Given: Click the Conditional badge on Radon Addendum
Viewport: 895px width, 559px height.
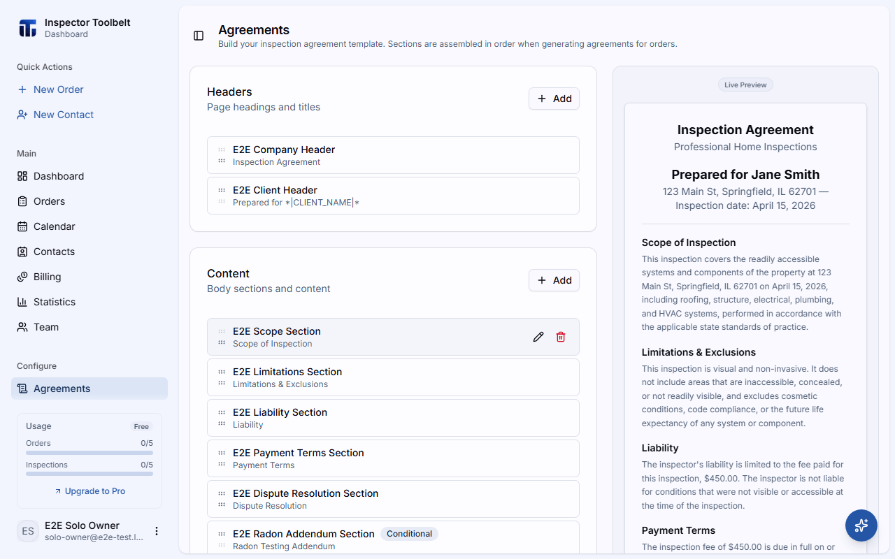Looking at the screenshot, I should [409, 534].
